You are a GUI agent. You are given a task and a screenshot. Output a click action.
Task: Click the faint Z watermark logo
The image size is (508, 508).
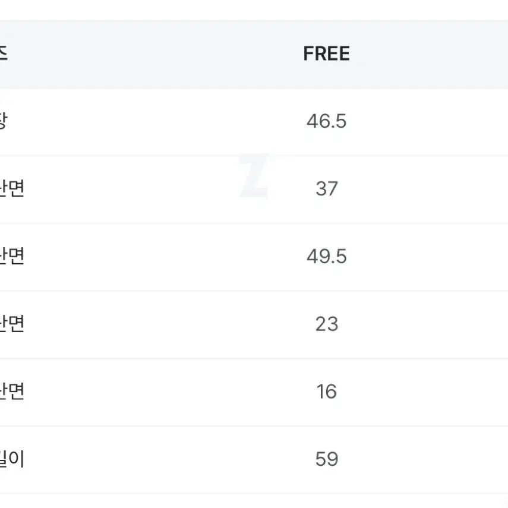(x=255, y=175)
